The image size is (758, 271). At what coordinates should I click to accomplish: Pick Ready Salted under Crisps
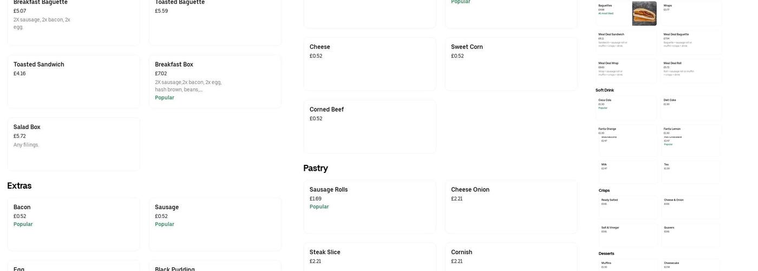(628, 207)
